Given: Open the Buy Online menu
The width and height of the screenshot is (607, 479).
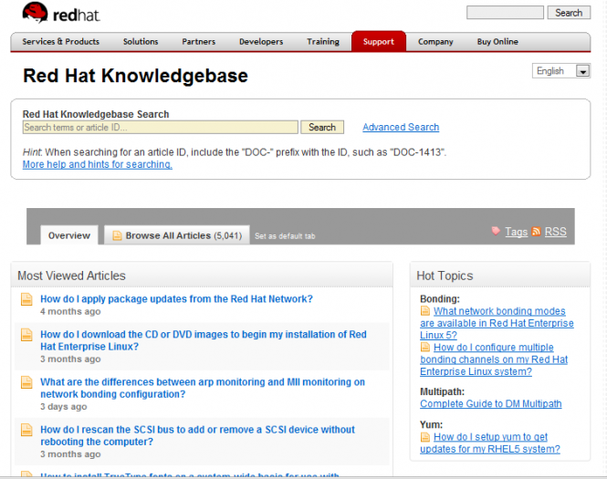Looking at the screenshot, I should 497,41.
